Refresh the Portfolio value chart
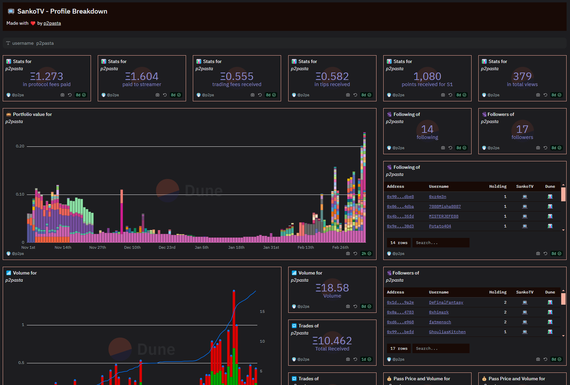This screenshot has height=385, width=570. pos(355,254)
